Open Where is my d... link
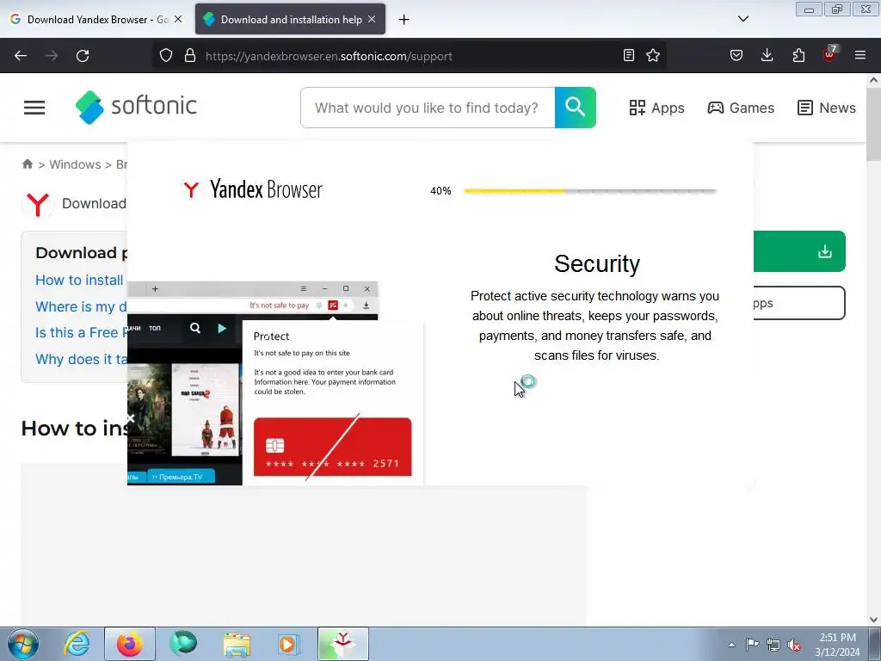Screen dimensions: 881x661 (x=82, y=306)
